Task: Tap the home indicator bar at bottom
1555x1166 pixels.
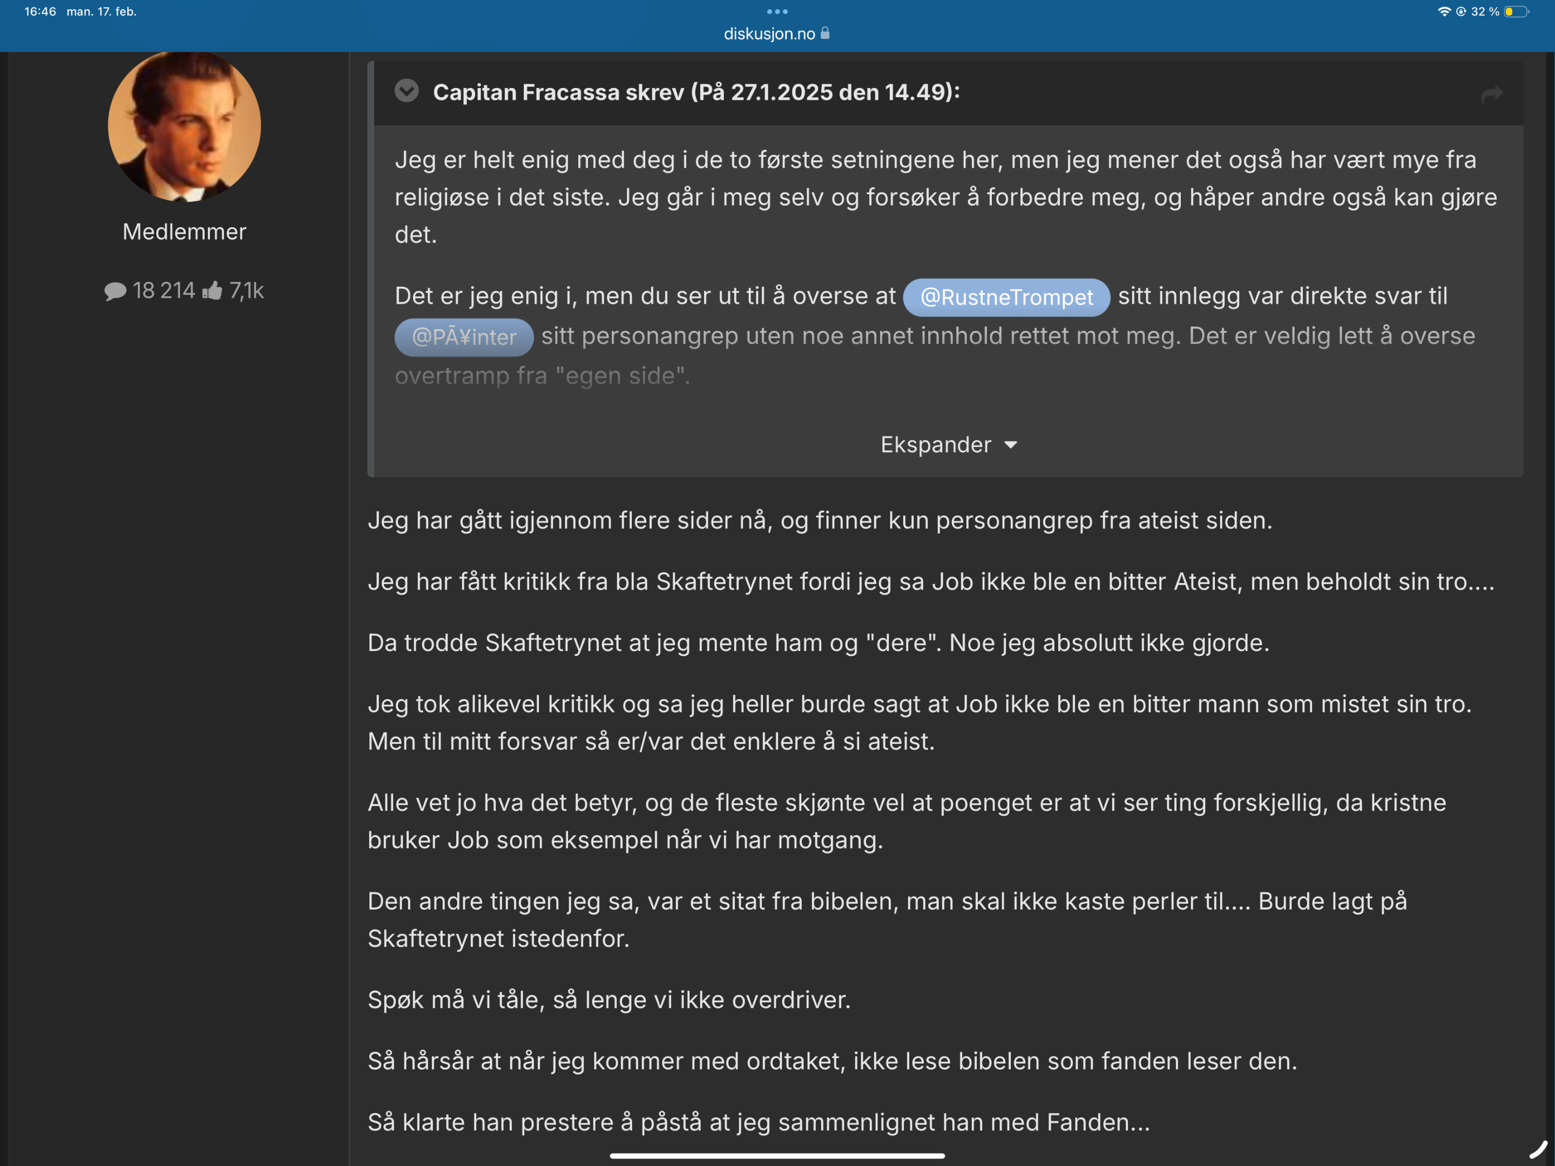Action: (777, 1155)
